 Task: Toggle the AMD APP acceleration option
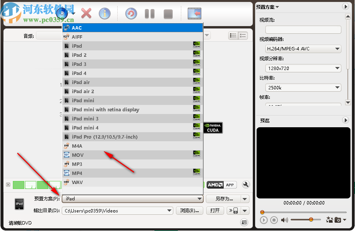(x=222, y=184)
